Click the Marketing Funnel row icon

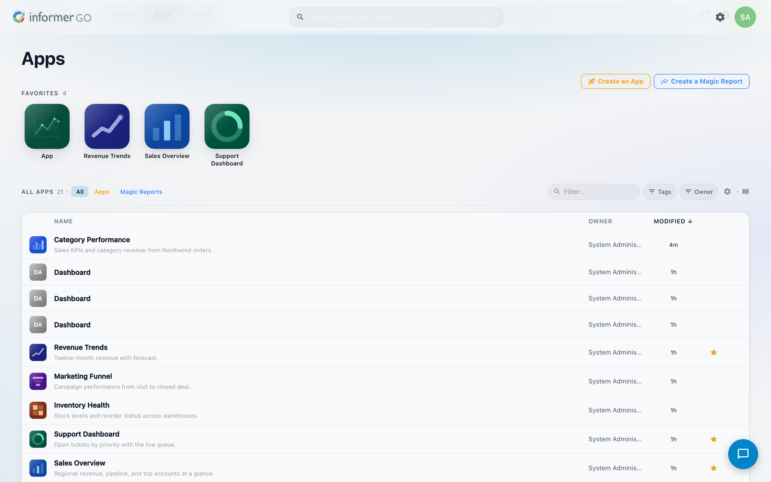(38, 381)
